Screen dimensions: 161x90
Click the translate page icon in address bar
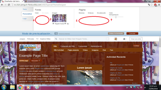tap(149, 5)
